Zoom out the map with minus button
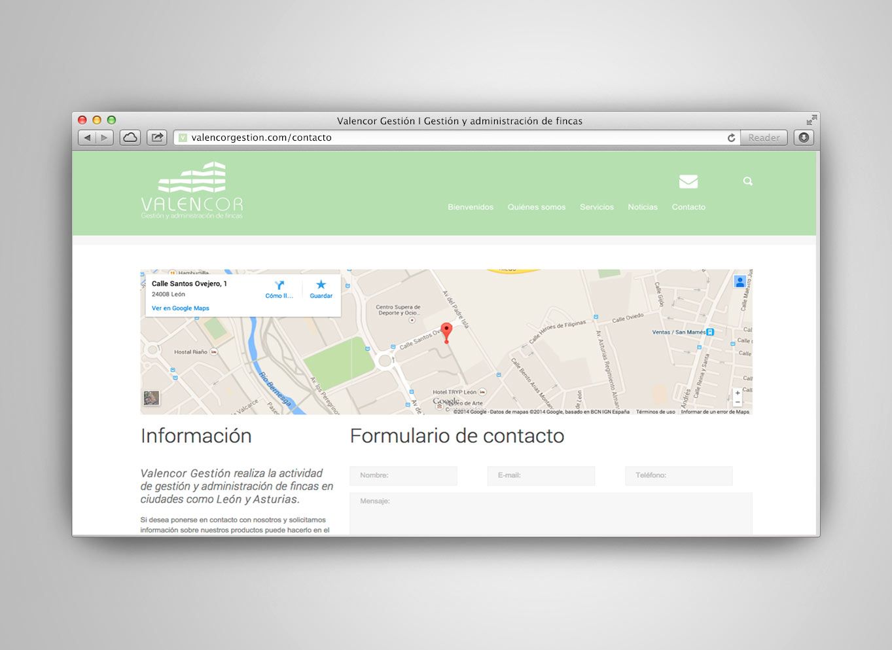This screenshot has height=650, width=892. click(x=738, y=402)
